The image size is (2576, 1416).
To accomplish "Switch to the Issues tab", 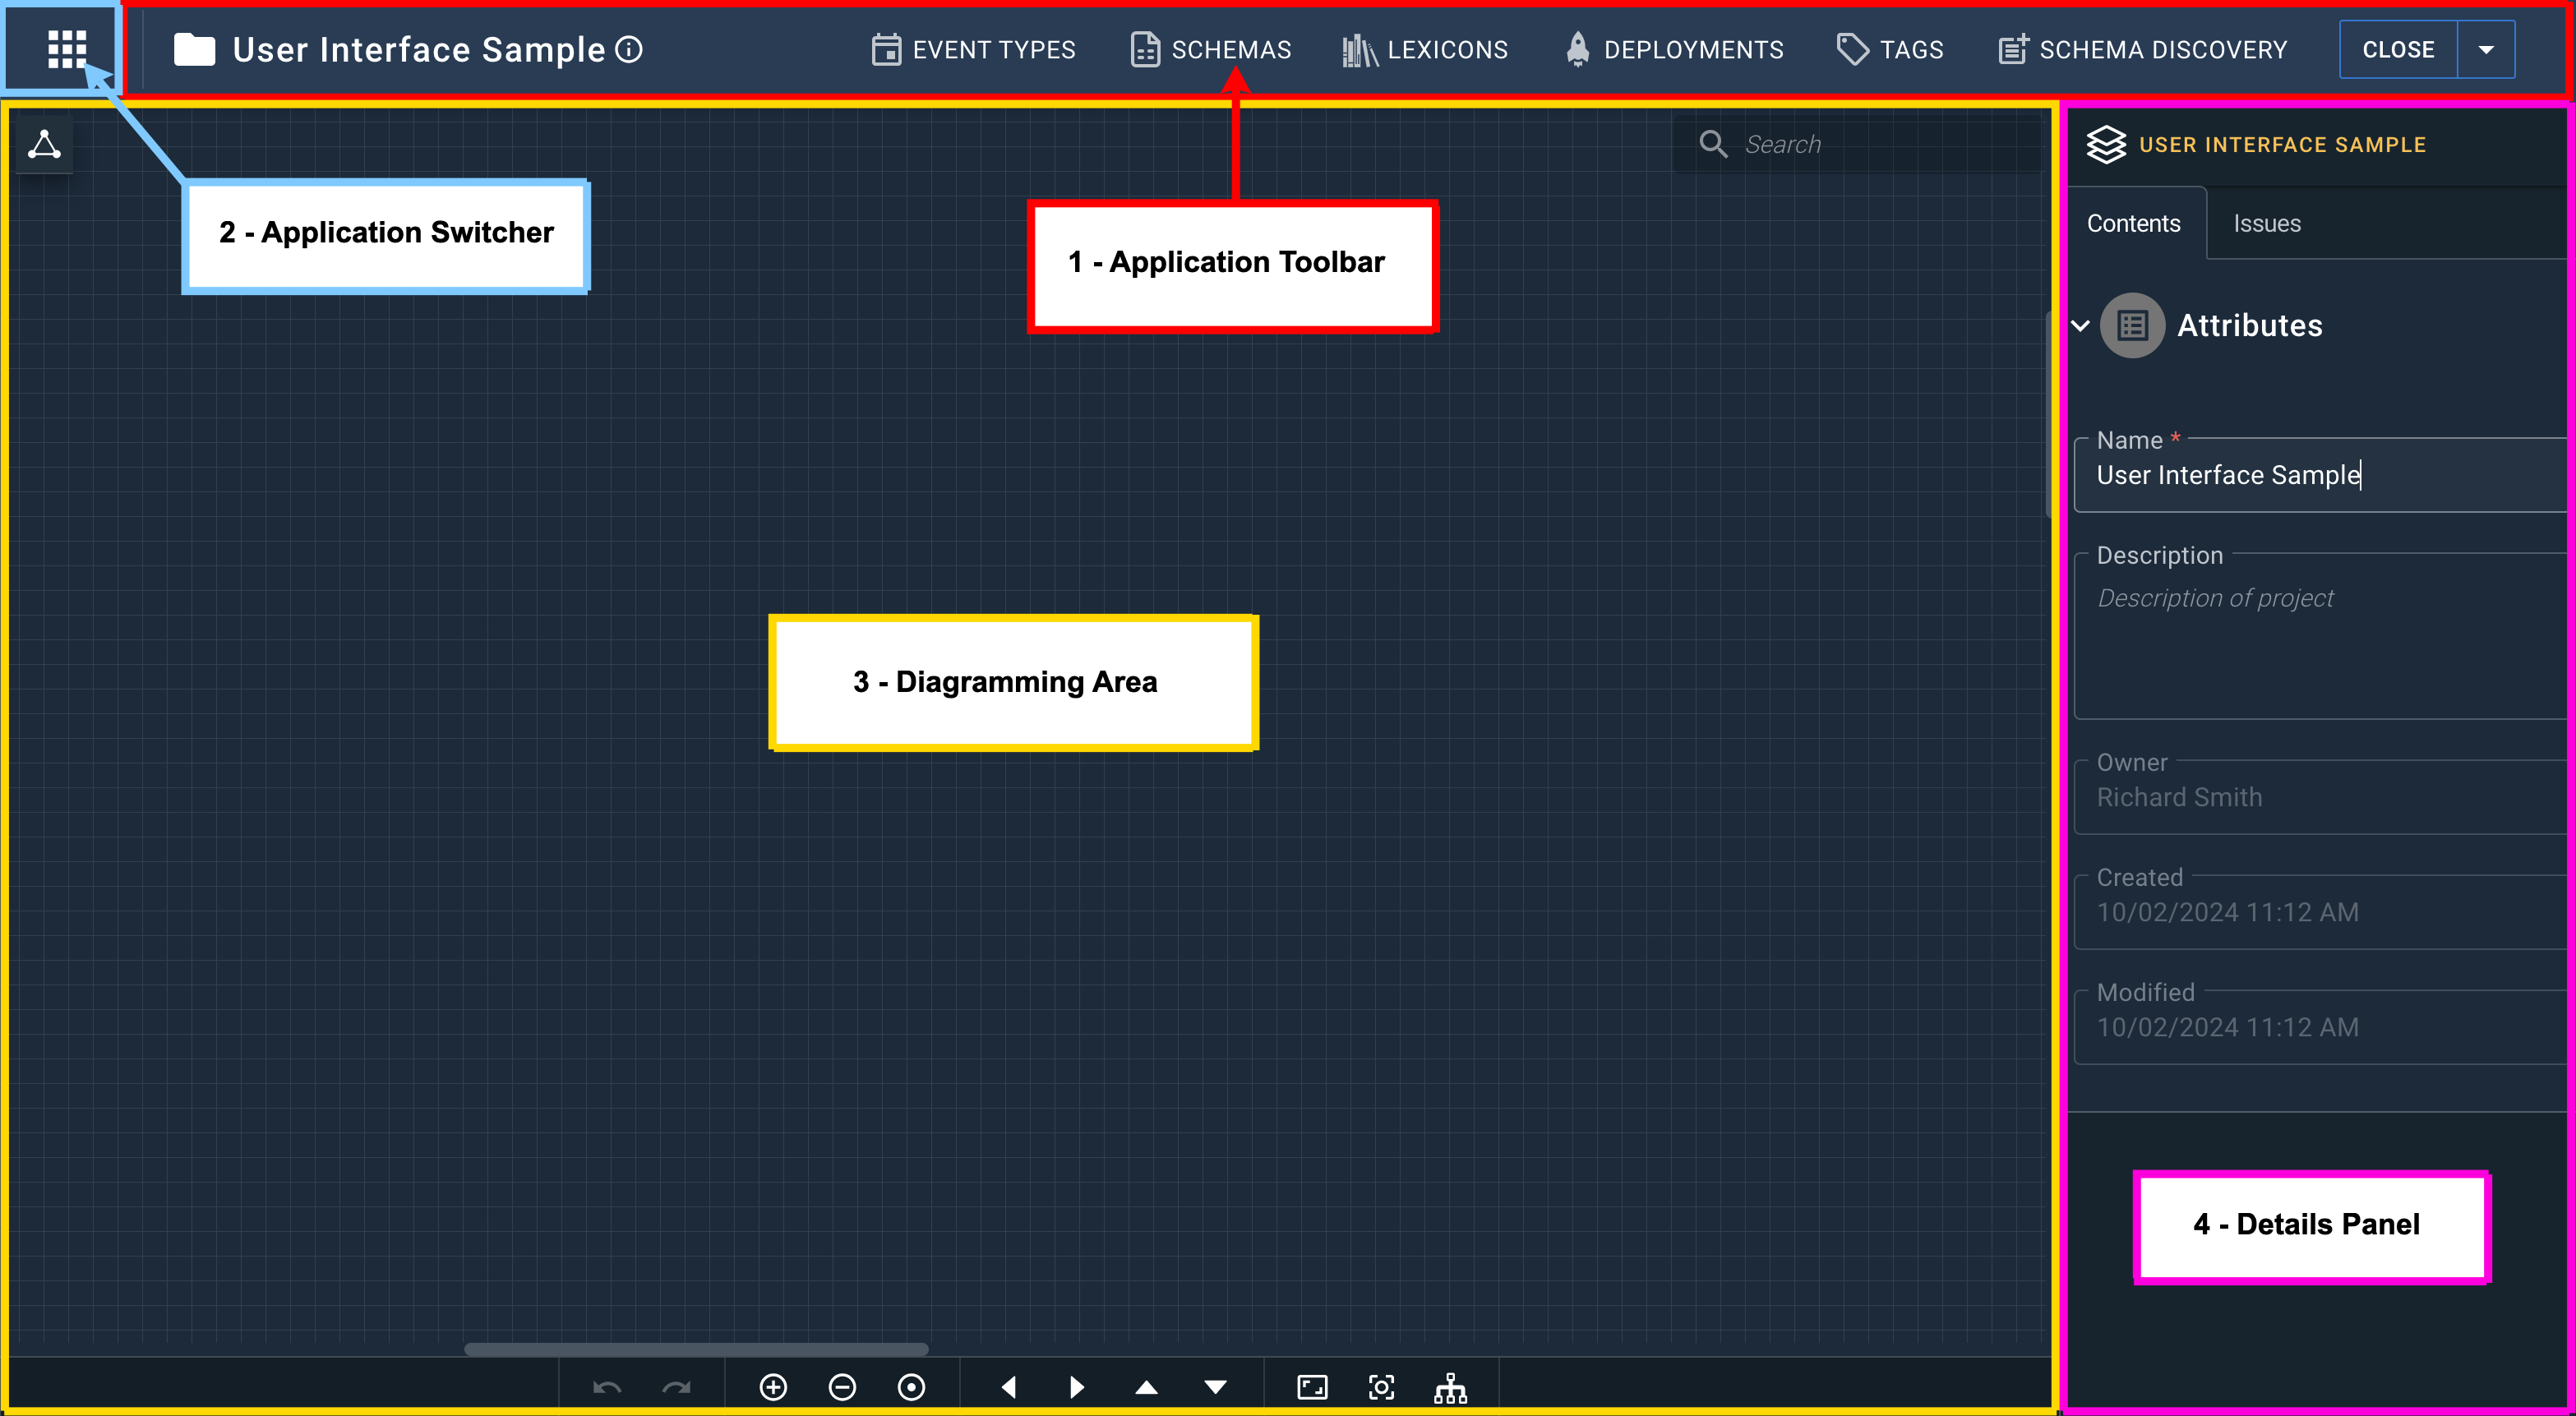I will click(x=2264, y=224).
